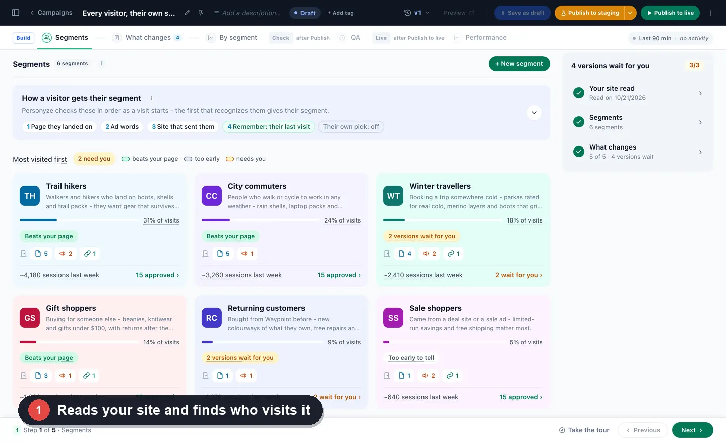Expand the How a visitor gets their segment panel
726x443 pixels.
pos(534,113)
